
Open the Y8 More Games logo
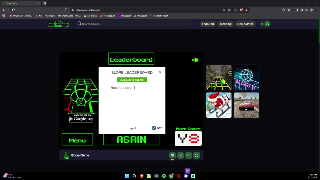click(188, 138)
